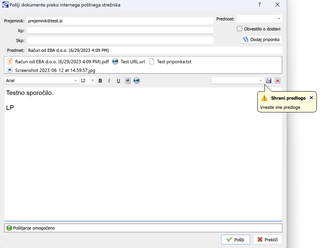The height and width of the screenshot is (248, 322).
Task: Close the Shrani predlogo tooltip
Action: point(311,98)
